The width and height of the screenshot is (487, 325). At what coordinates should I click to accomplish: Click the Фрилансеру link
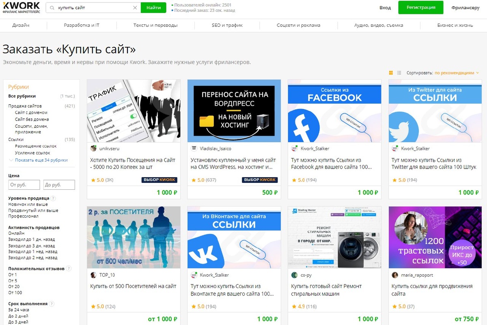[465, 8]
